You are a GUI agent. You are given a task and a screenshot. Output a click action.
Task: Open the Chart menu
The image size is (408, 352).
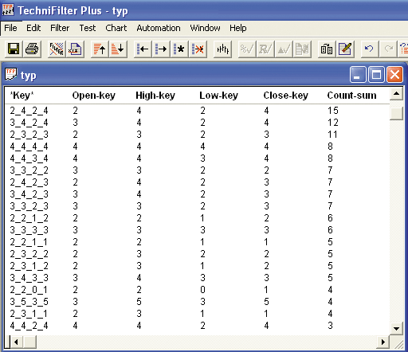tap(116, 28)
